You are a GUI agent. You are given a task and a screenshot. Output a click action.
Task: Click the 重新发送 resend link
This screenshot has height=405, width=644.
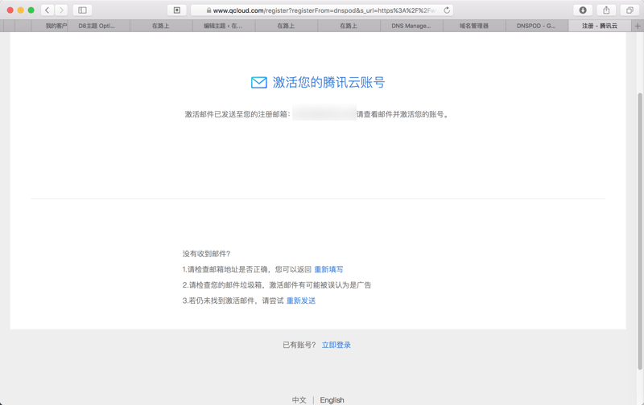click(301, 301)
